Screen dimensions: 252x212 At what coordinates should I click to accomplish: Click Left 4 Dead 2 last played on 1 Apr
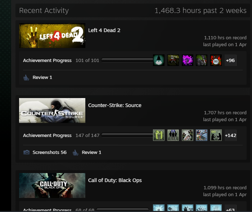point(225,45)
